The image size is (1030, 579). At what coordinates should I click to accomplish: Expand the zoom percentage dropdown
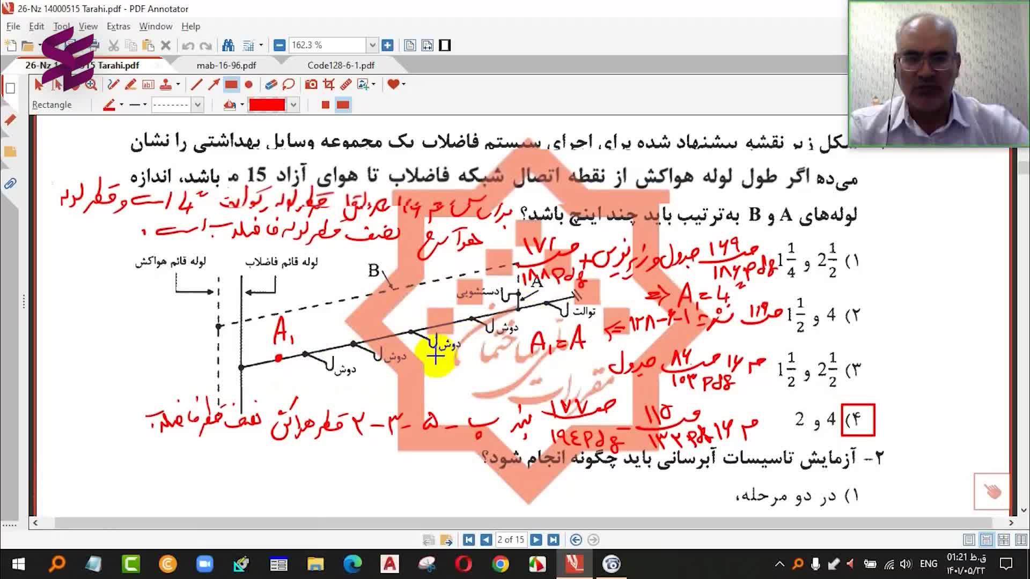pyautogui.click(x=372, y=46)
